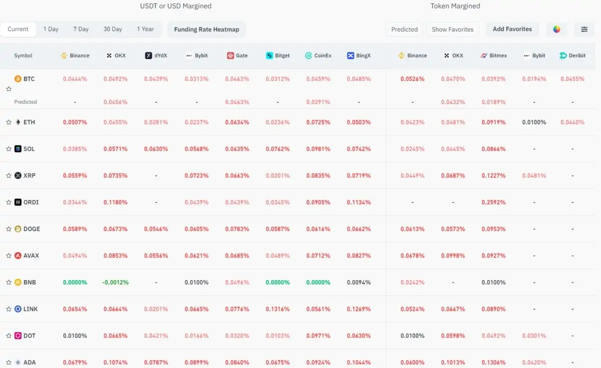
Task: Click ORDI OKX rate 0.1180%
Action: click(116, 202)
